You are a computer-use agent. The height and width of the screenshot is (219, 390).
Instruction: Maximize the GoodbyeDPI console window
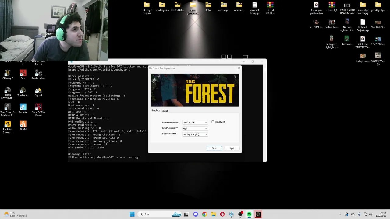click(253, 61)
